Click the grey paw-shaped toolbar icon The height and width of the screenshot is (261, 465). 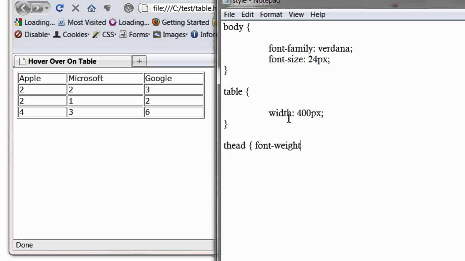107,8
